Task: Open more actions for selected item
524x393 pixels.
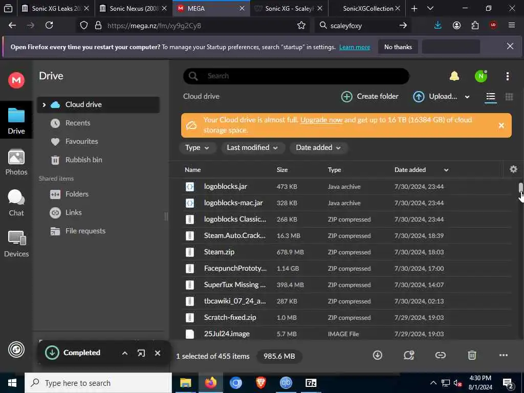Action: 504,355
